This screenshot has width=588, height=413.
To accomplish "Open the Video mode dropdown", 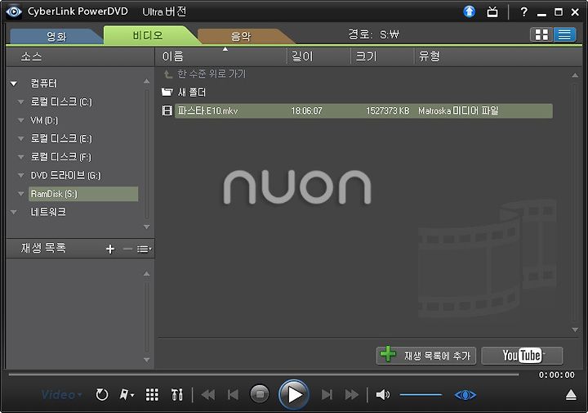I will 61,395.
